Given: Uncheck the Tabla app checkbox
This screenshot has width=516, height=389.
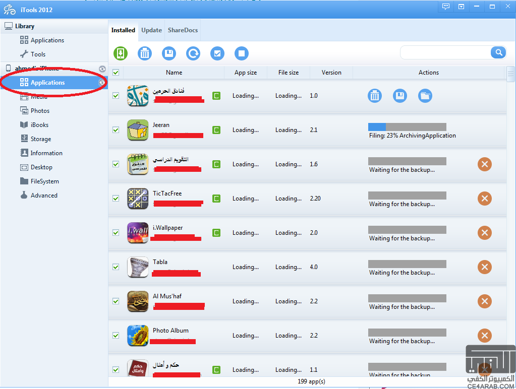Looking at the screenshot, I should coord(116,267).
